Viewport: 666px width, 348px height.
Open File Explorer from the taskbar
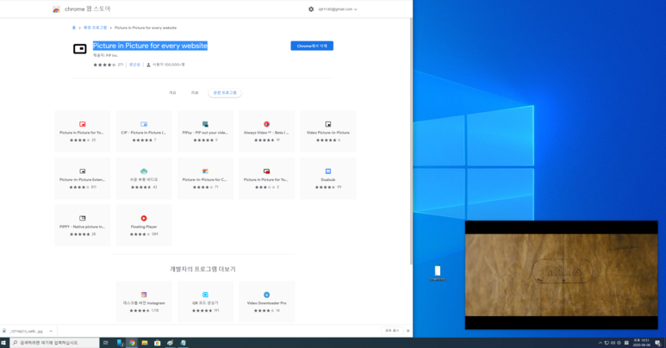145,343
